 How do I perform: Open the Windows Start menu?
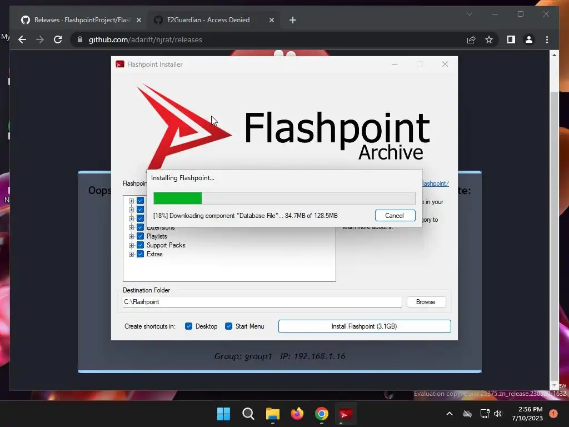click(223, 414)
